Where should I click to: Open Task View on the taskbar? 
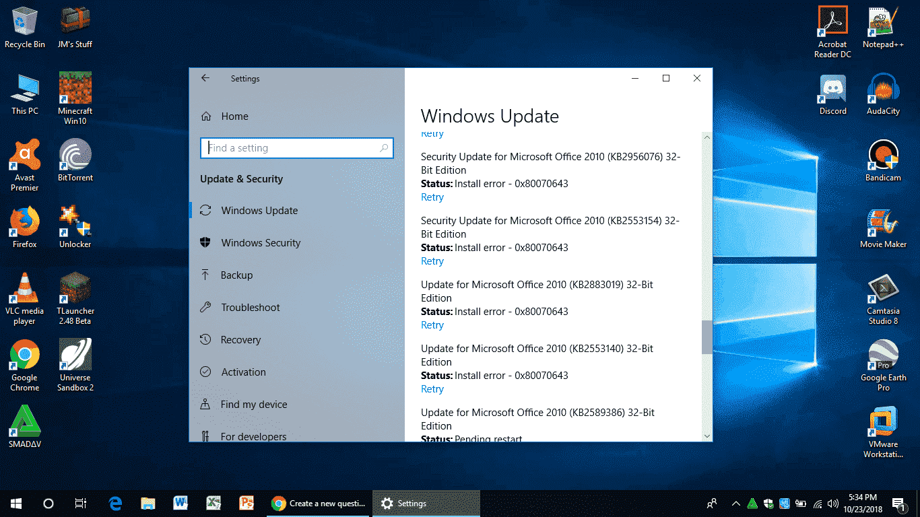click(x=80, y=504)
